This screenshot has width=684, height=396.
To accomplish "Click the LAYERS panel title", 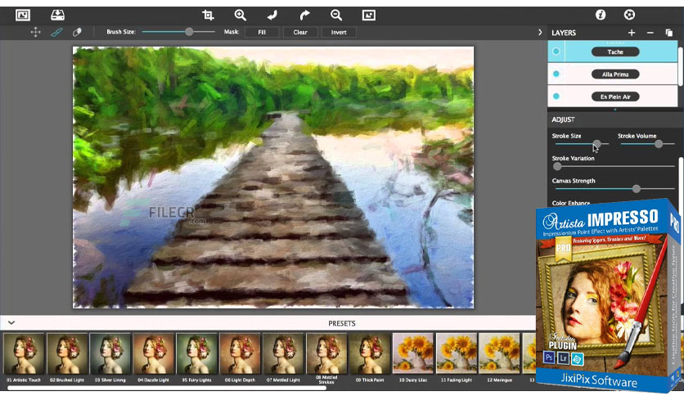I will 564,33.
